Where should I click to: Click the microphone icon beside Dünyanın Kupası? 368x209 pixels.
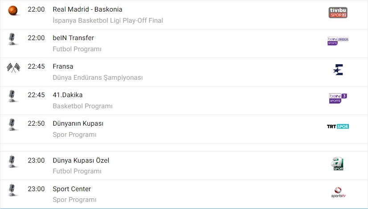(12, 124)
